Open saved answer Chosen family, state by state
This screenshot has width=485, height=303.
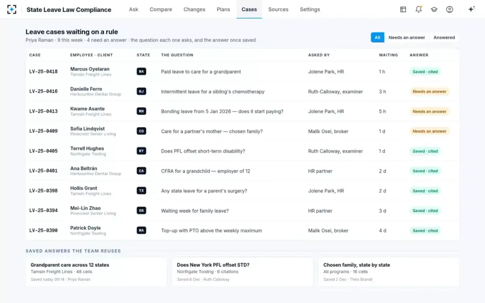[x=389, y=272]
